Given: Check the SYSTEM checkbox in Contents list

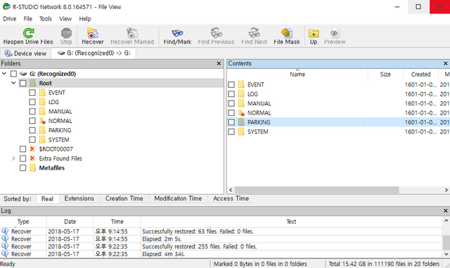Looking at the screenshot, I should pyautogui.click(x=231, y=132).
